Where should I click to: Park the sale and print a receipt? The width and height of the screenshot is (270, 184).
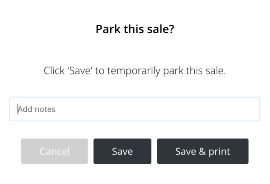(x=203, y=151)
